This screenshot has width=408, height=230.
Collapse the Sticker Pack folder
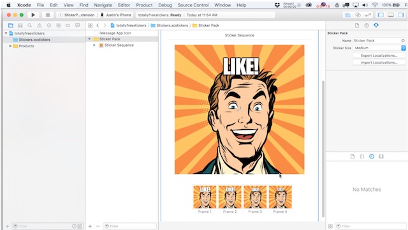pos(89,39)
